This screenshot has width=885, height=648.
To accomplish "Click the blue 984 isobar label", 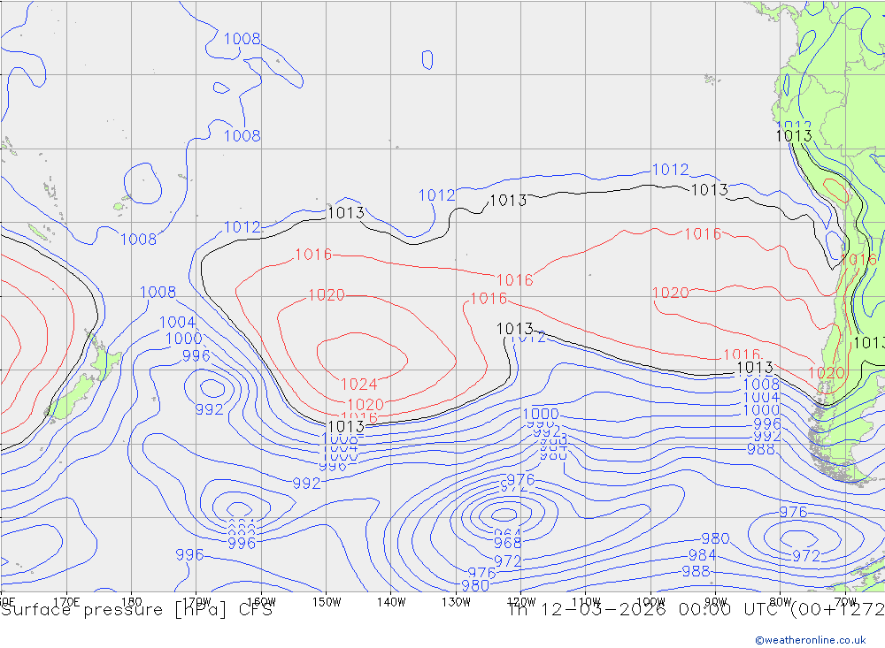I will pyautogui.click(x=702, y=555).
